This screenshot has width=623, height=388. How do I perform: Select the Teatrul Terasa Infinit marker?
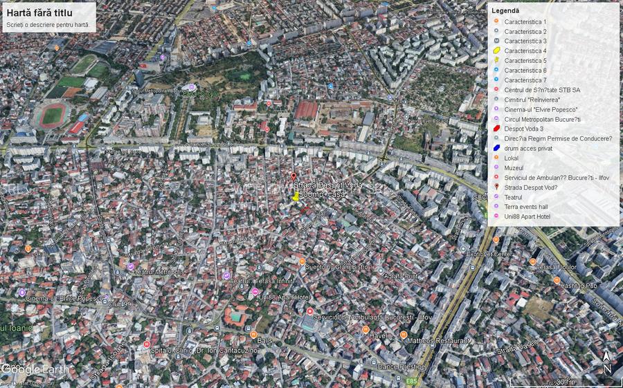226,275
